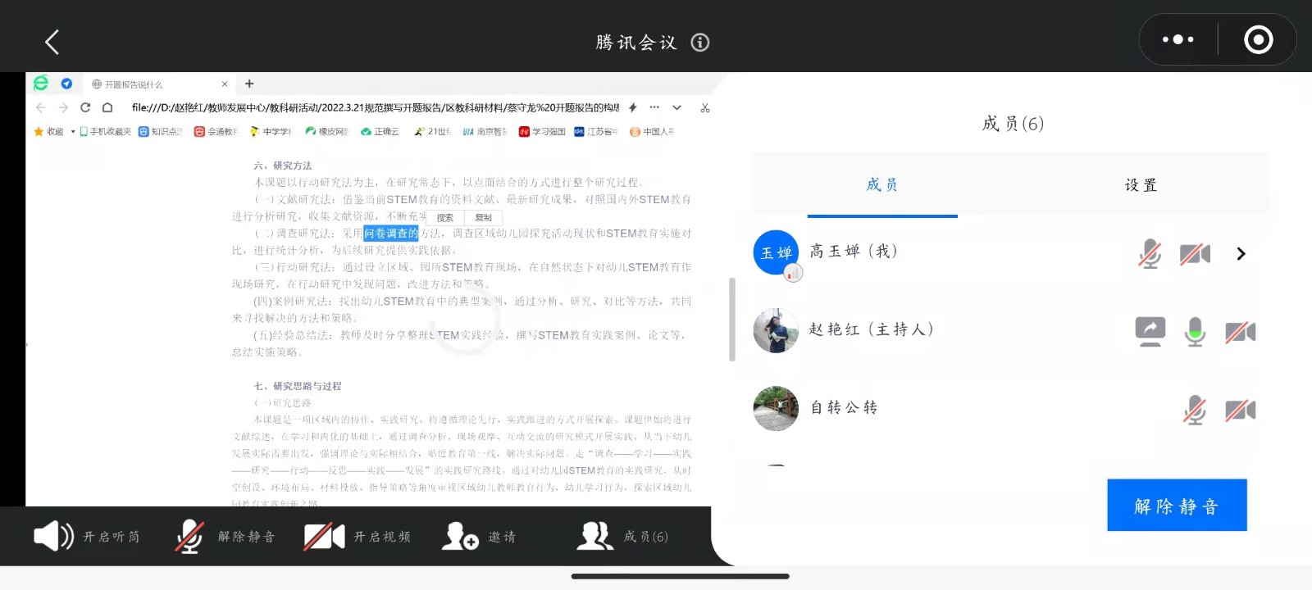Click the screen-share icon beside 赵艳红
This screenshot has width=1312, height=590.
tap(1150, 331)
